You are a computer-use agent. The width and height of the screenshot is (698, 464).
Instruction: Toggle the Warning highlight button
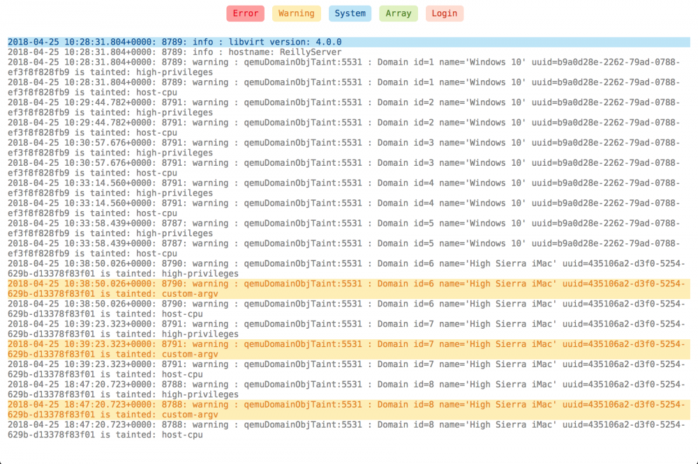(x=296, y=13)
